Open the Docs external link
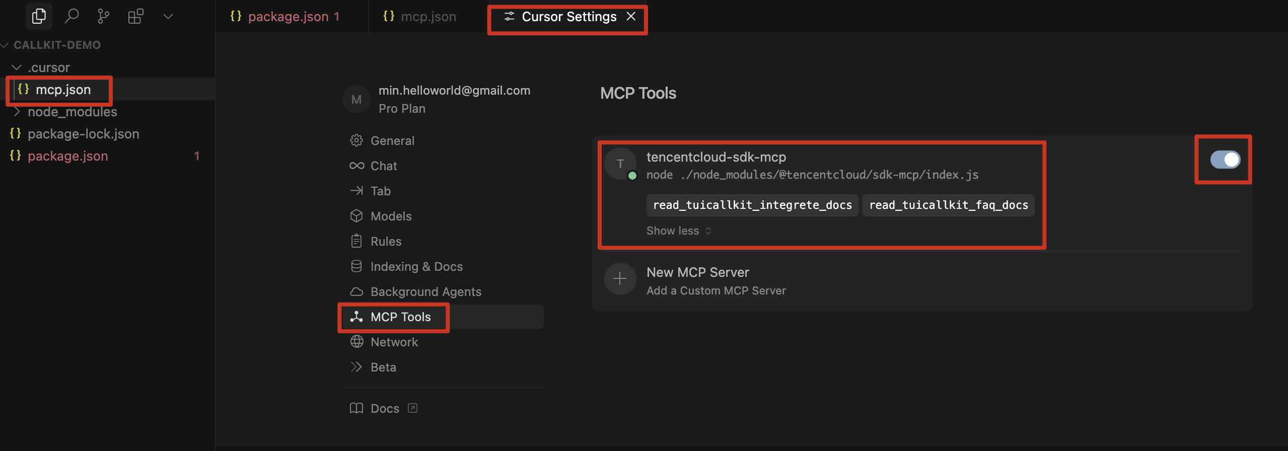Screen dimensions: 1288x451 tap(385, 408)
